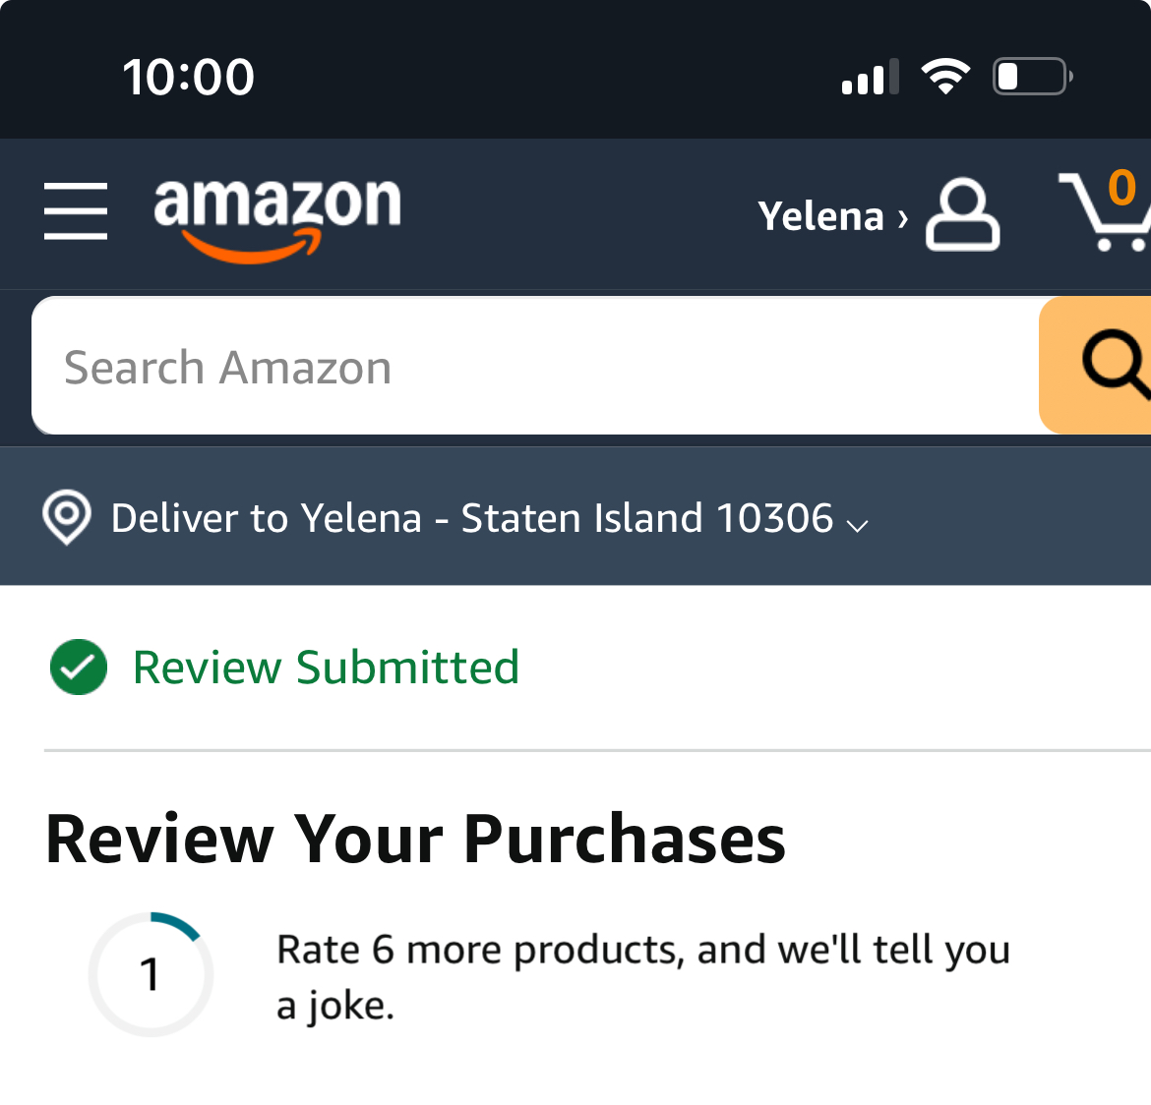Open the user profile icon
1151x1105 pixels.
click(962, 214)
